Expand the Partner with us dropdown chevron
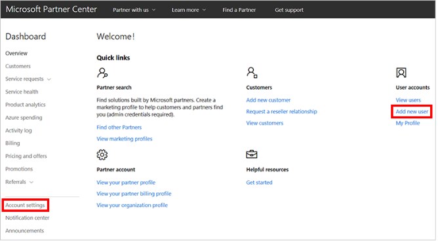This screenshot has width=438, height=242. (x=153, y=10)
